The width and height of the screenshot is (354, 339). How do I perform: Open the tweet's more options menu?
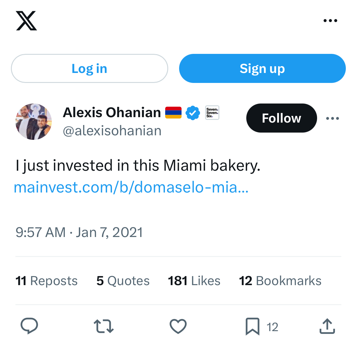click(332, 118)
